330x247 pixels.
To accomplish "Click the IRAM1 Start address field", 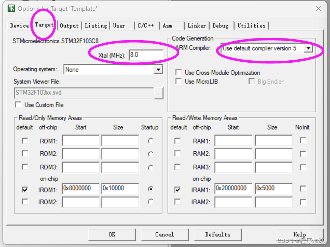I will click(233, 188).
